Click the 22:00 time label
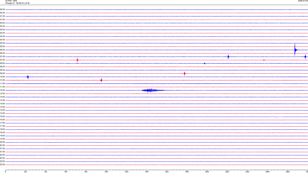308x173 pixels. [2, 155]
